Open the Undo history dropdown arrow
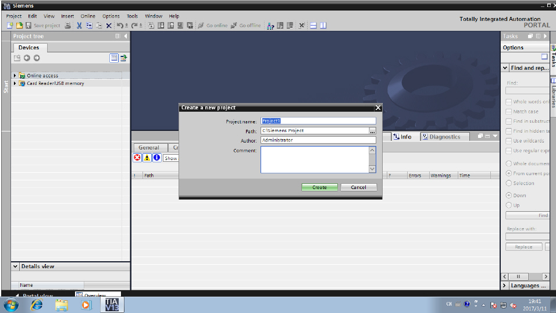 click(127, 26)
